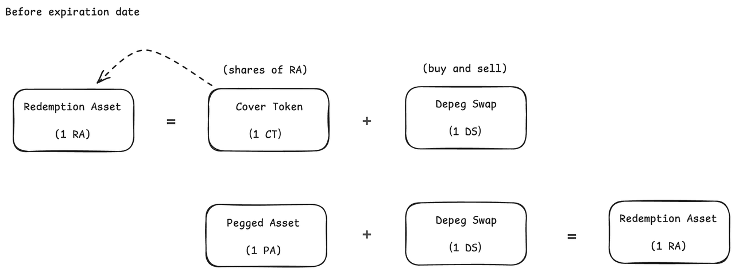Click the plus sign after Pegged Asset
Screen dimensions: 735x272
click(x=367, y=234)
